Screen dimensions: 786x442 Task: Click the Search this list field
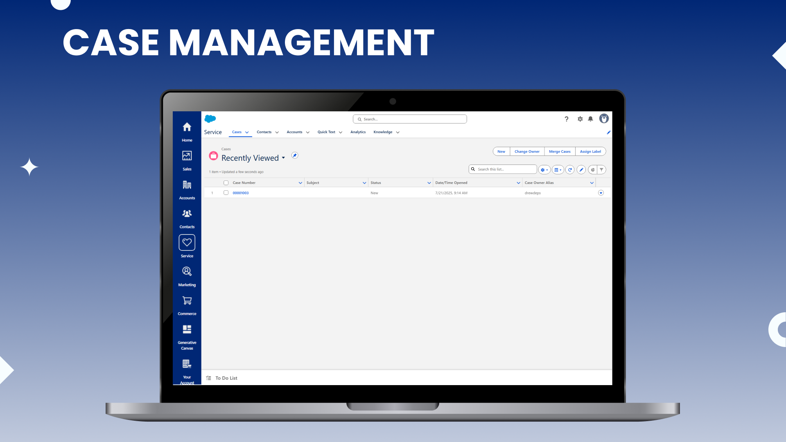click(x=506, y=169)
